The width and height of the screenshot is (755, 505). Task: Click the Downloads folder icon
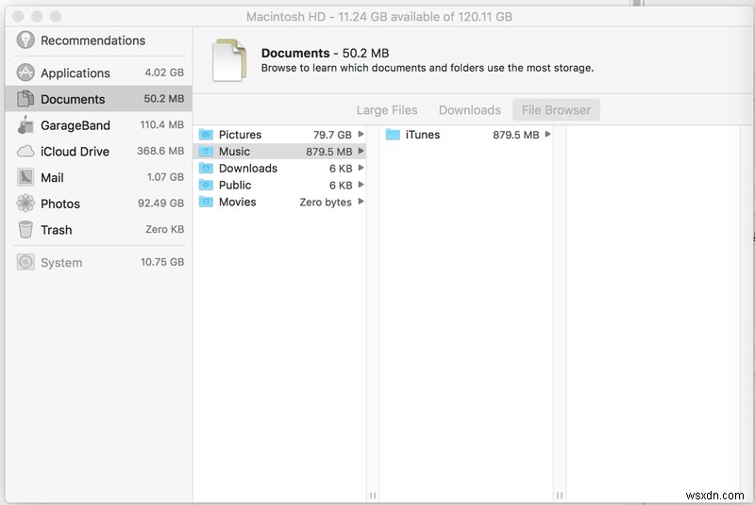pos(206,168)
